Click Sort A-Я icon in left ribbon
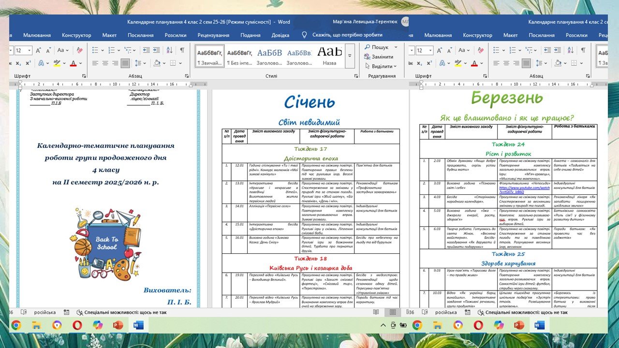This screenshot has width=619, height=348. tap(170, 50)
